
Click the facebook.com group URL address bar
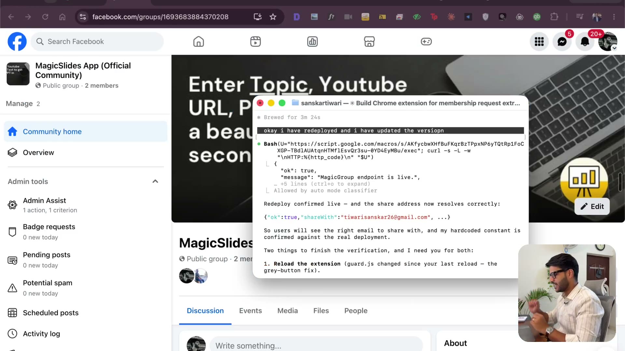160,17
